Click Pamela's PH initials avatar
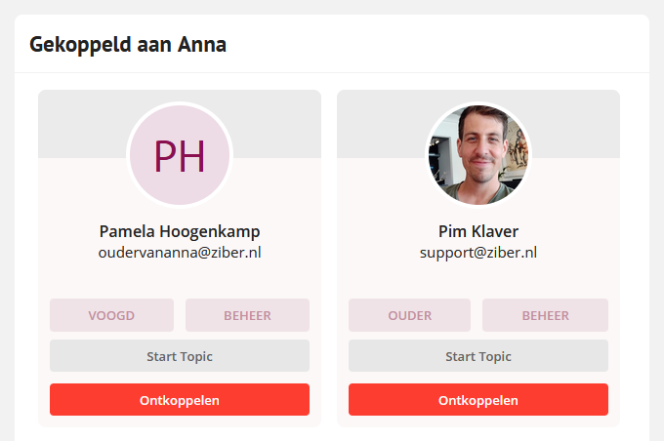 pyautogui.click(x=180, y=155)
